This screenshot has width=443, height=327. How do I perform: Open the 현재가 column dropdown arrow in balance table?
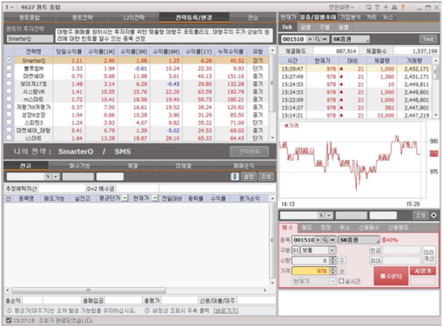155,198
